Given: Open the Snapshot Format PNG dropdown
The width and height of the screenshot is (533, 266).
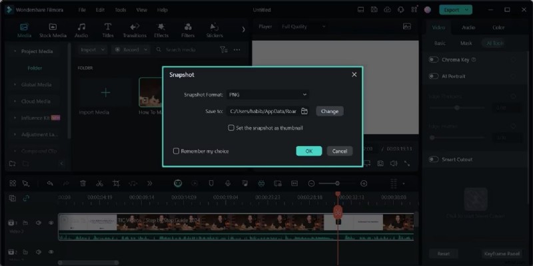Looking at the screenshot, I should coord(267,95).
